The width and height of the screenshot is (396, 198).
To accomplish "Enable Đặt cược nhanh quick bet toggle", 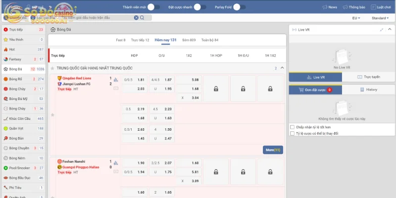I will point(199,7).
